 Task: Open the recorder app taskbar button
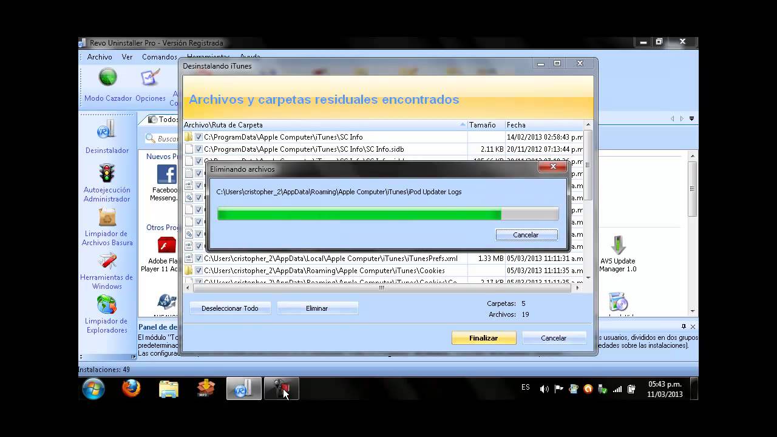click(282, 388)
